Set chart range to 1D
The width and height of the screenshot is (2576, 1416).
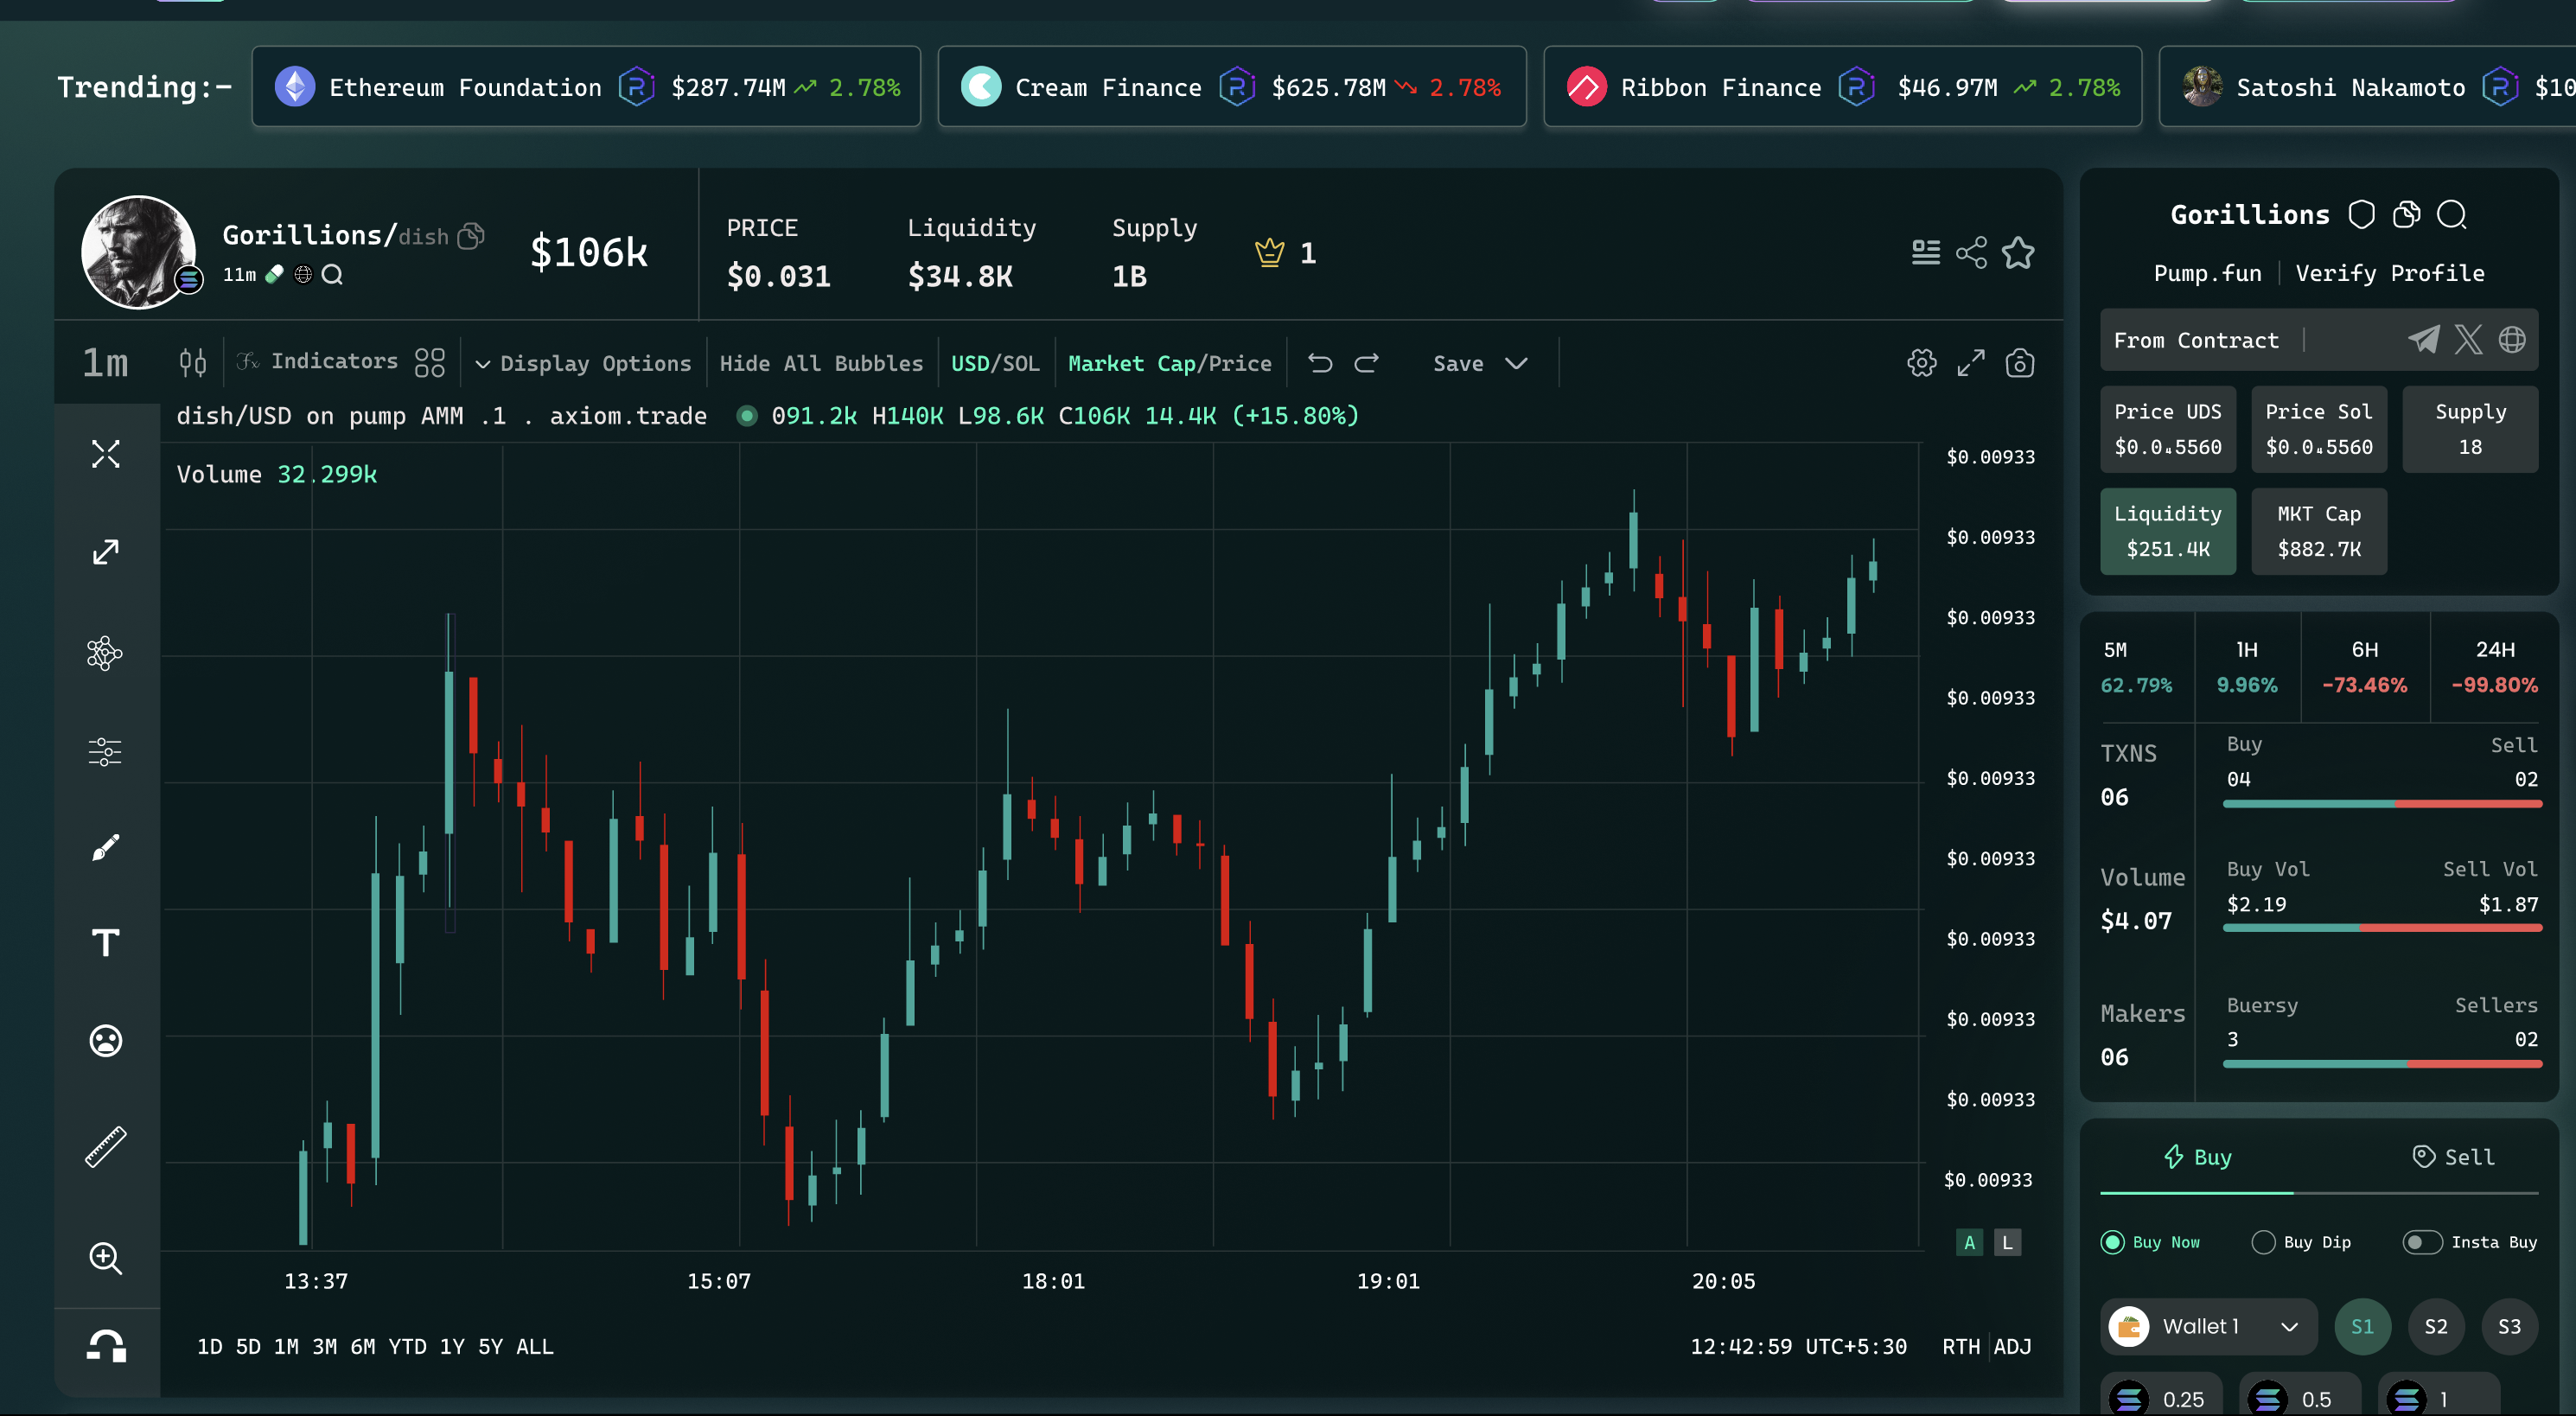[x=209, y=1346]
